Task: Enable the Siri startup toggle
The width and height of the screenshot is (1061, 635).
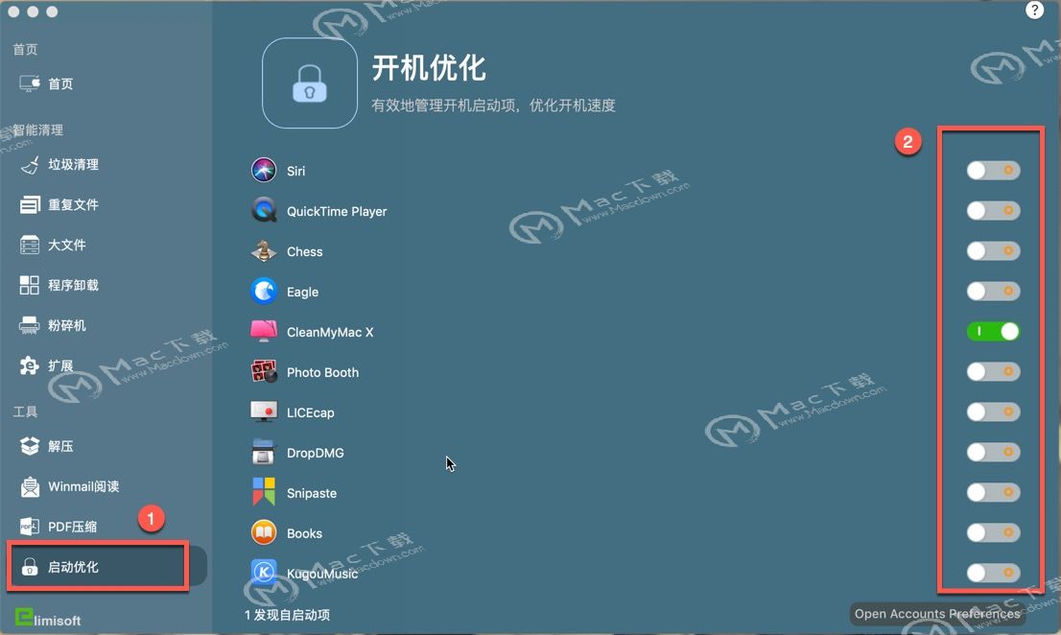Action: tap(993, 171)
